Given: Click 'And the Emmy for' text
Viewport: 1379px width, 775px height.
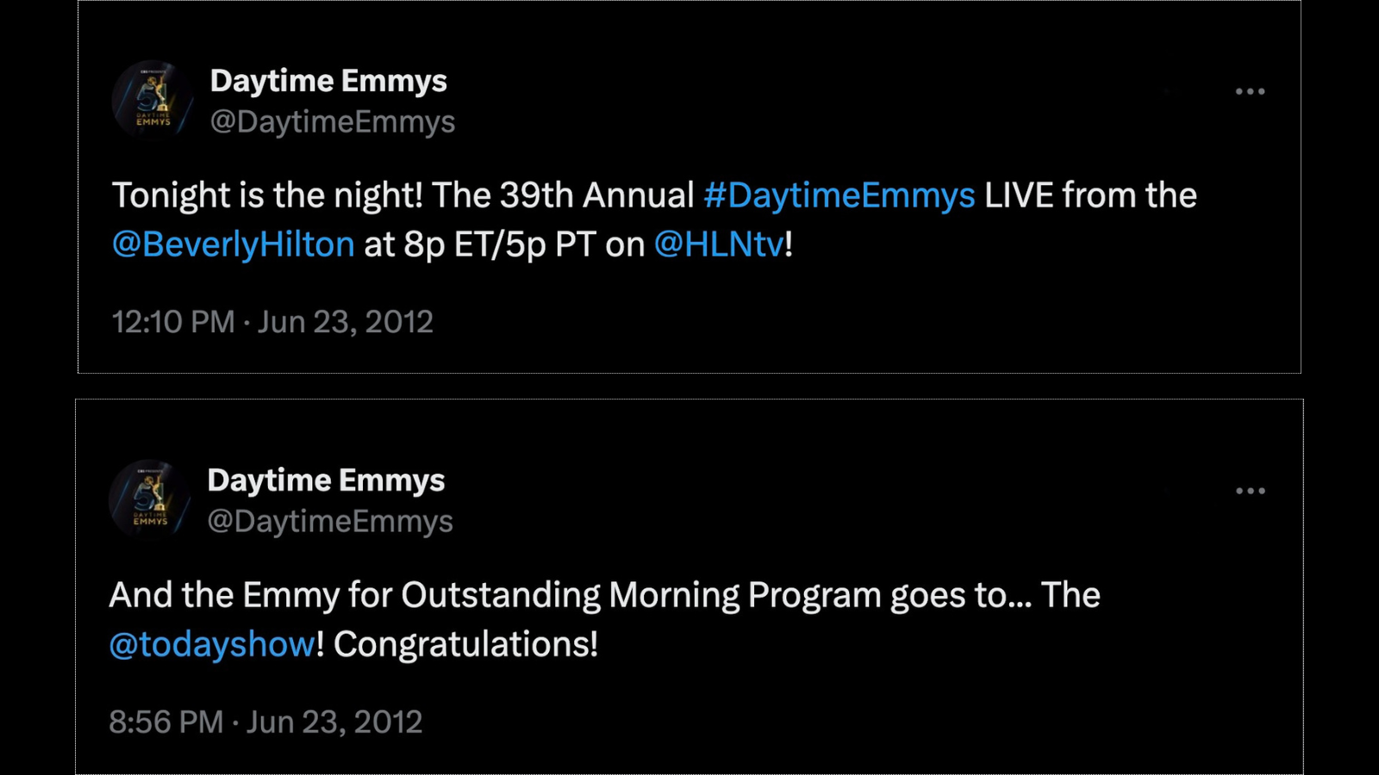Looking at the screenshot, I should point(251,596).
